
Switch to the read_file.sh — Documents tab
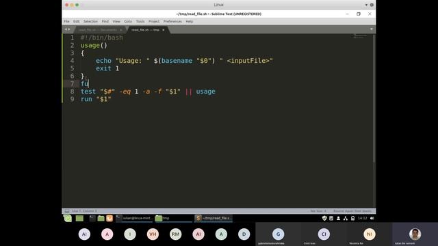pos(97,30)
